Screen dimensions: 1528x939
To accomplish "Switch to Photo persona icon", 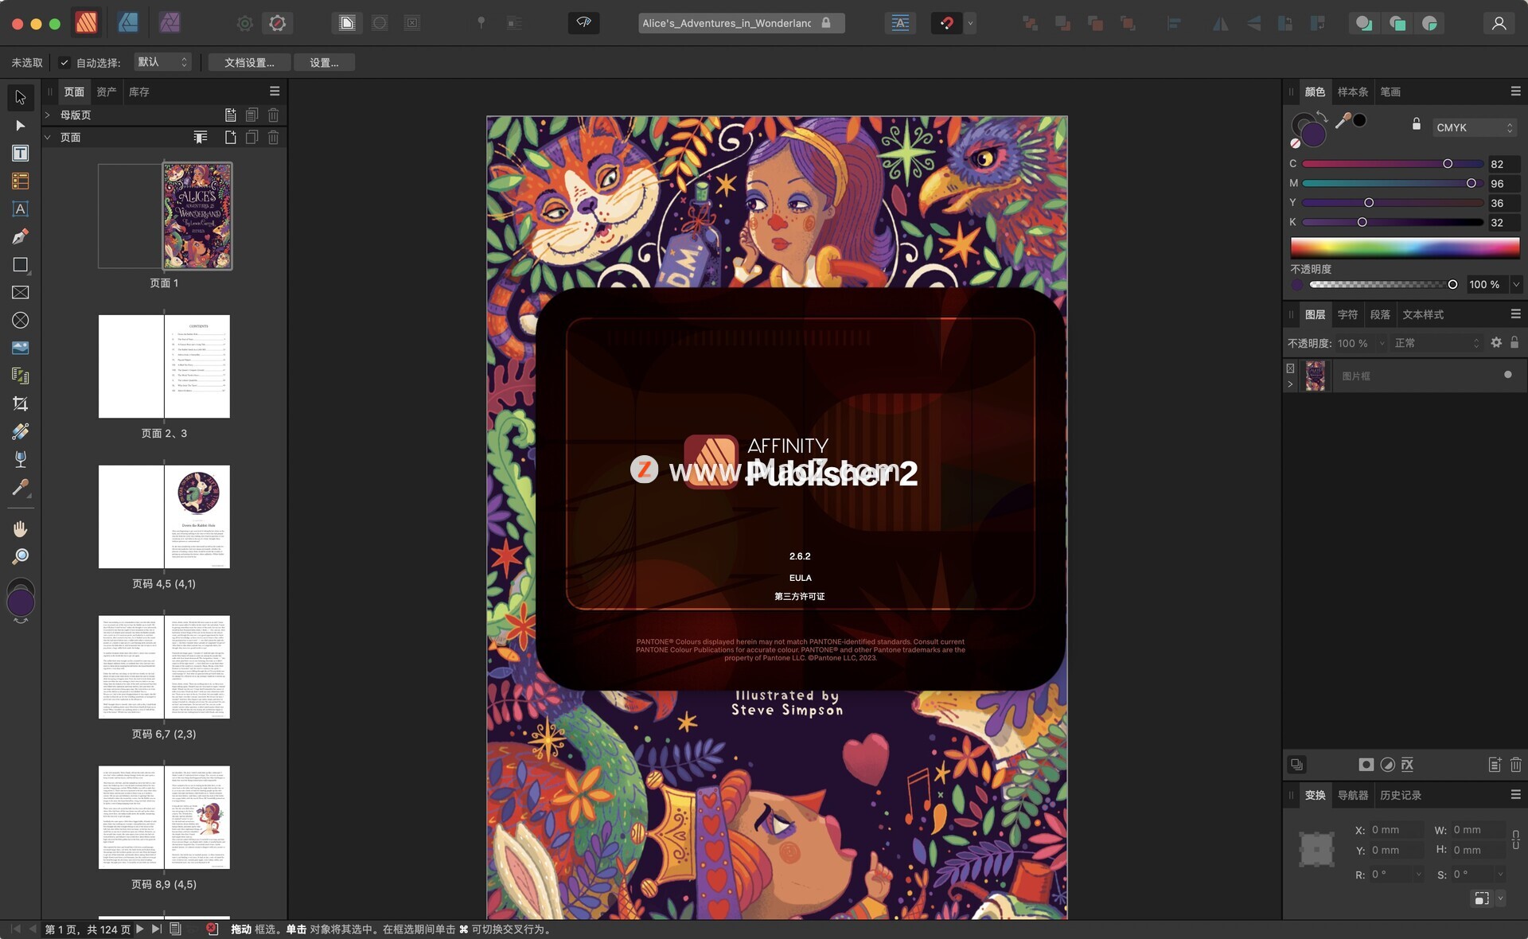I will point(170,23).
